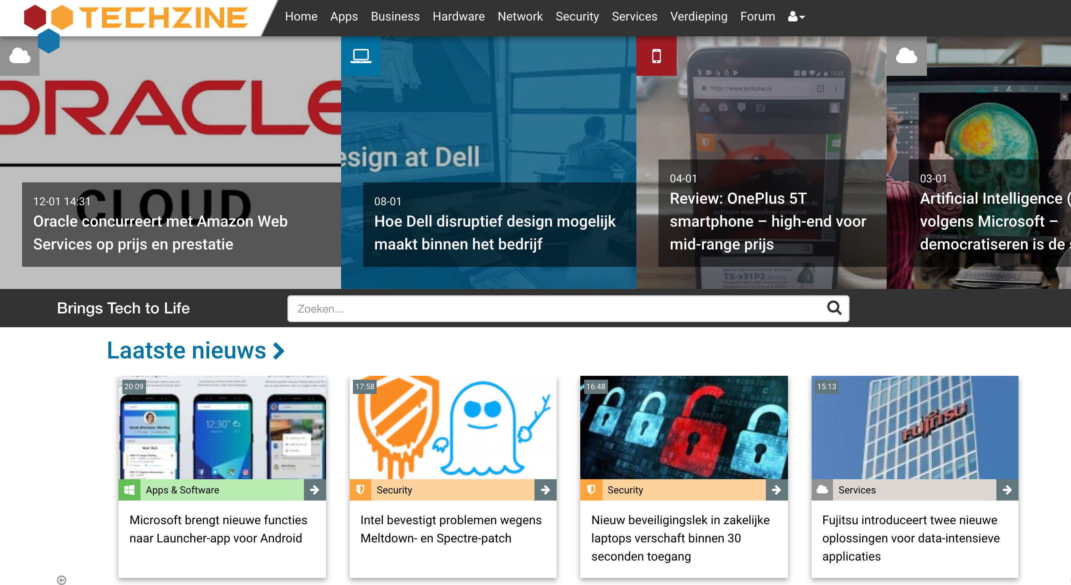Go to the Apps section
Viewport: 1071px width, 585px height.
pyautogui.click(x=344, y=17)
